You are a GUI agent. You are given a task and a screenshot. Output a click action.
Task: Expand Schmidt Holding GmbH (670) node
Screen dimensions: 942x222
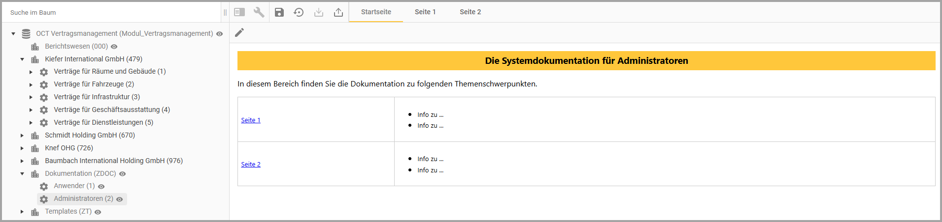coord(22,136)
